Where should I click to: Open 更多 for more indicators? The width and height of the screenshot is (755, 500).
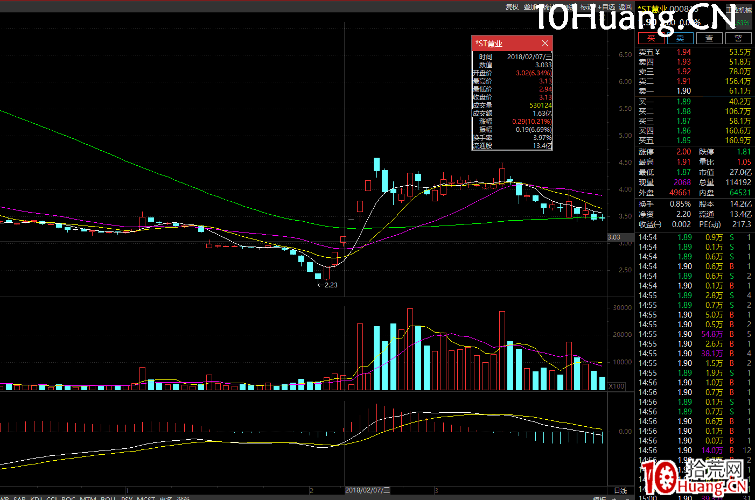pos(166,498)
